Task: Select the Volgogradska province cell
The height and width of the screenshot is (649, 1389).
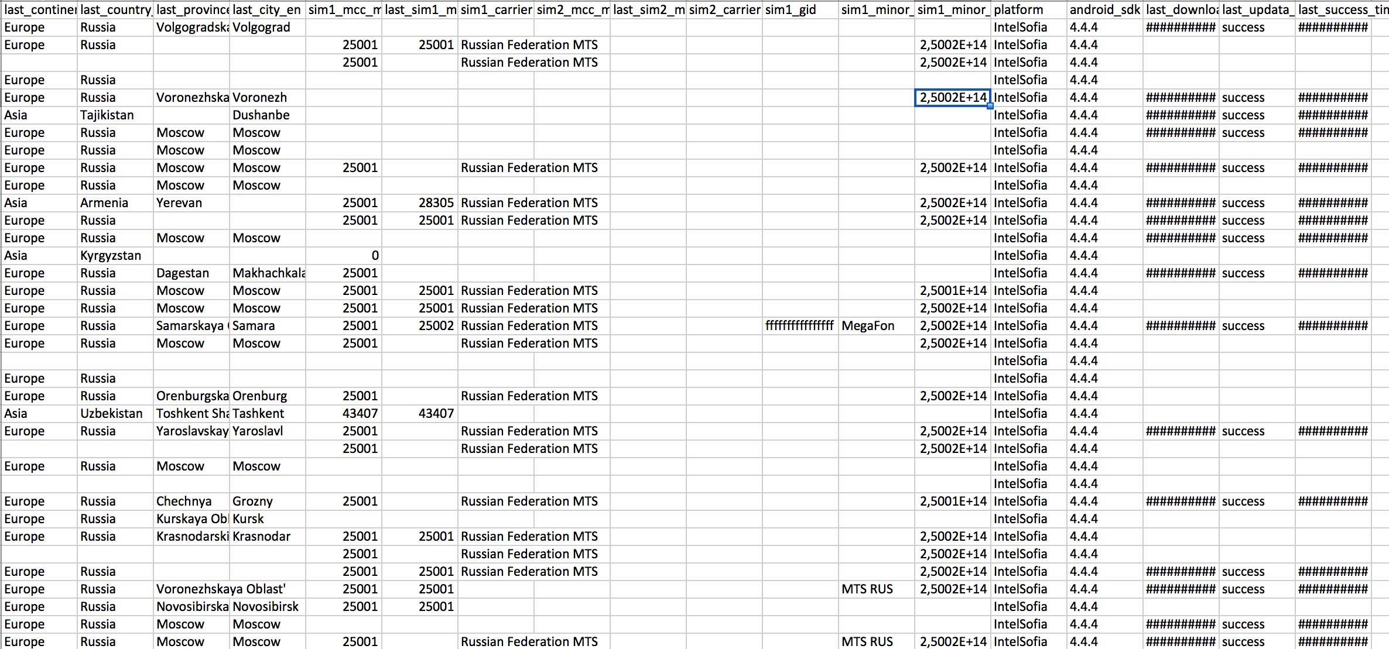Action: tap(191, 28)
